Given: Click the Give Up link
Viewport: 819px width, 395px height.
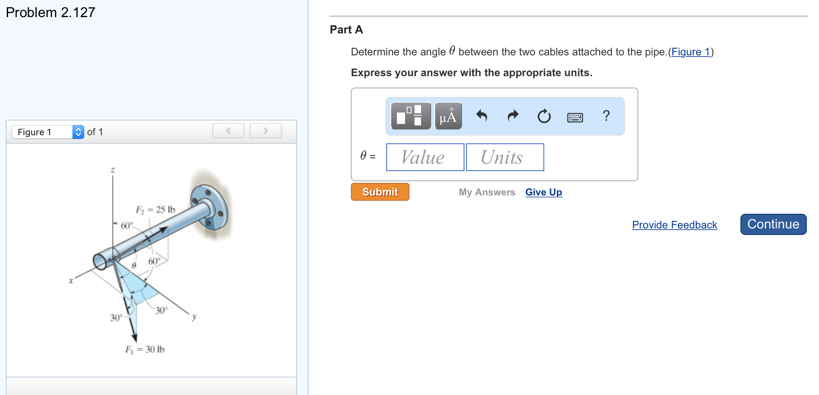Looking at the screenshot, I should (544, 192).
